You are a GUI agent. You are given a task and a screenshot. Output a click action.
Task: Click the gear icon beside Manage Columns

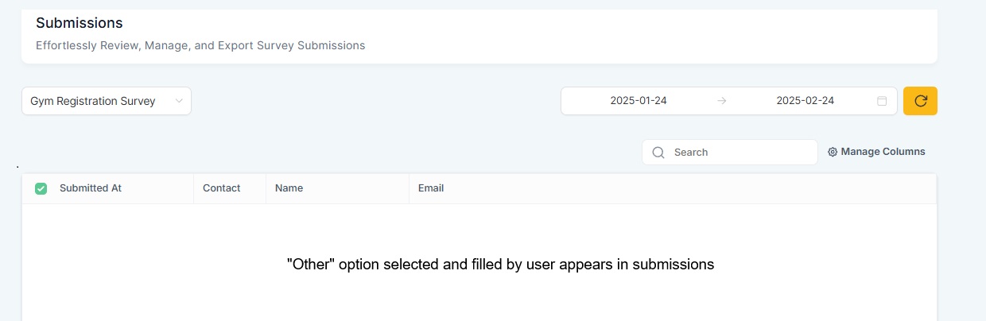[x=833, y=152]
